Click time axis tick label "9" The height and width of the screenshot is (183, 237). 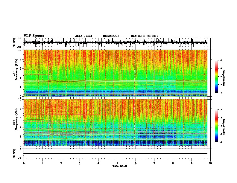192,163
